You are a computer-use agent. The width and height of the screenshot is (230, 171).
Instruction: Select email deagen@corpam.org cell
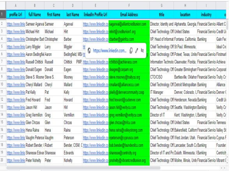tap(129, 70)
